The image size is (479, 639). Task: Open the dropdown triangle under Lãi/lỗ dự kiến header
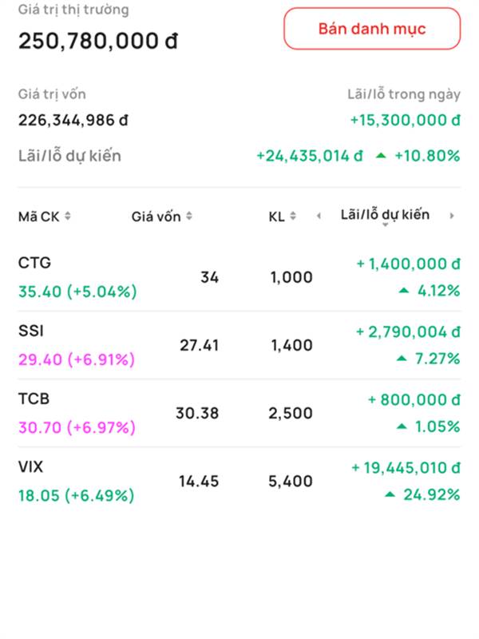coord(385,226)
